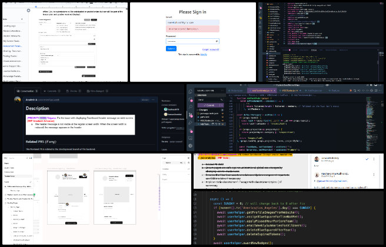Switch to the Commits tab
Image resolution: width=386 pixels, height=247 pixels.
tap(51, 91)
